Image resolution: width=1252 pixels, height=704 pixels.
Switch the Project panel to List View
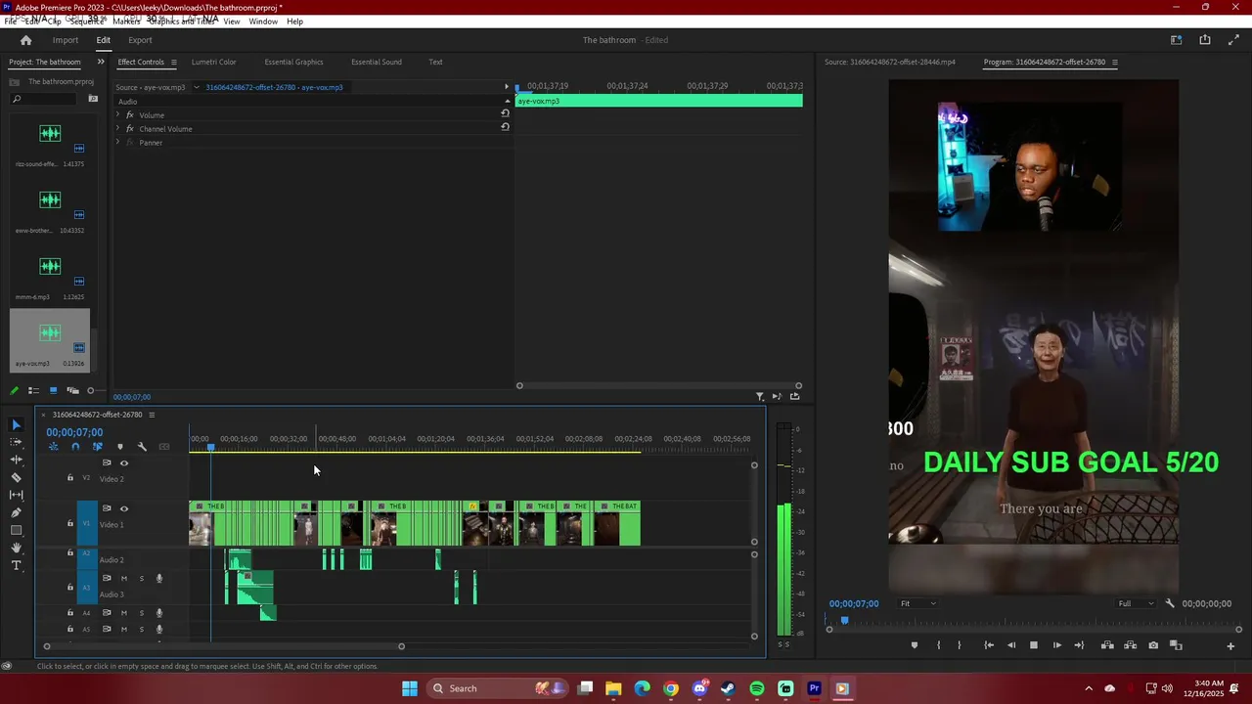33,390
